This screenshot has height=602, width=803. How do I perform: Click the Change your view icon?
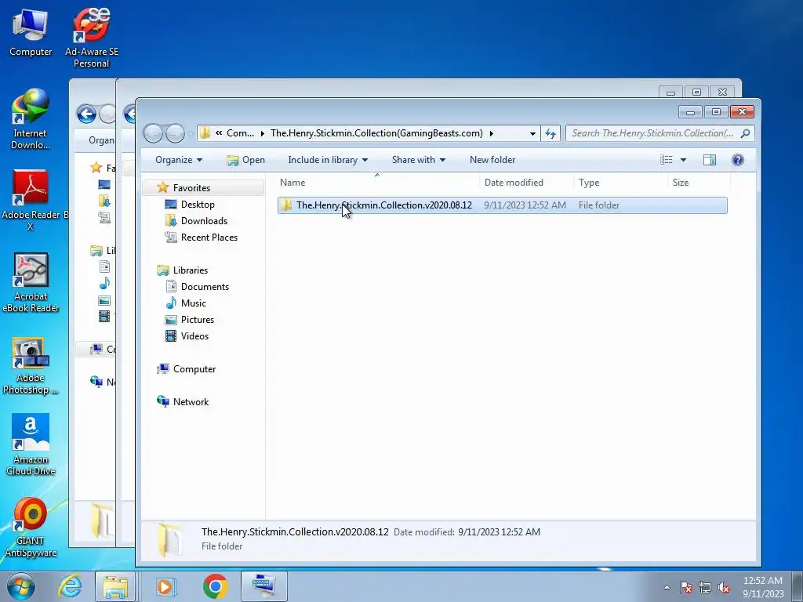[x=667, y=160]
